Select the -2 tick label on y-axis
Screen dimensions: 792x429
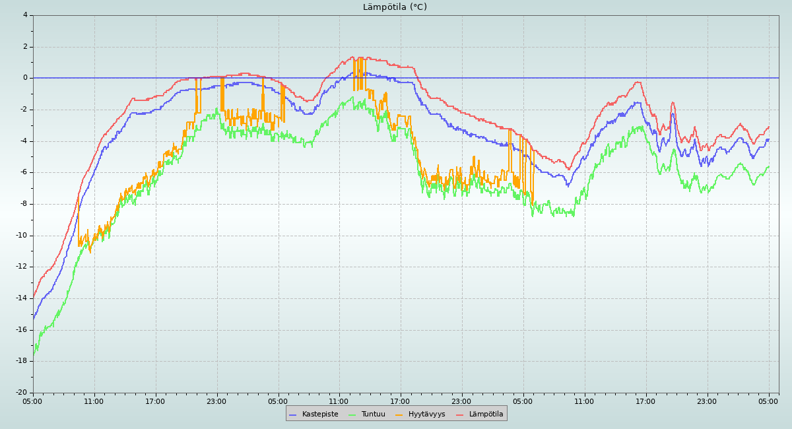(x=23, y=110)
